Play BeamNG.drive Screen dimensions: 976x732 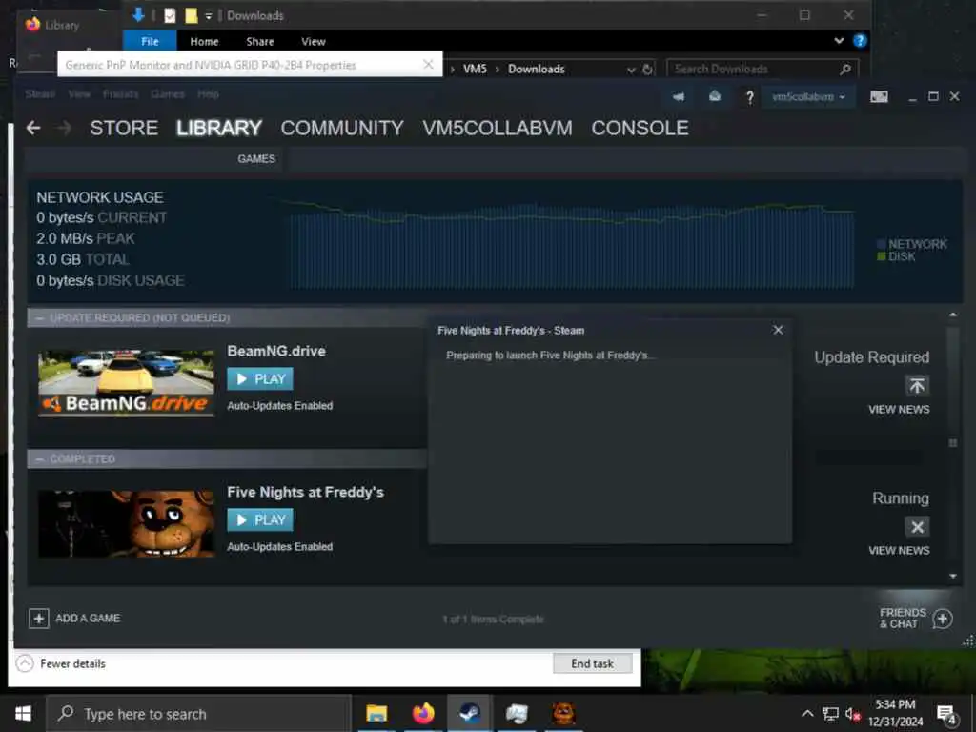[x=260, y=379]
